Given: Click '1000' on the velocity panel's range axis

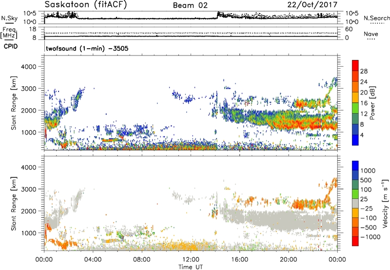Looking at the screenshot, I should (x=28, y=233).
